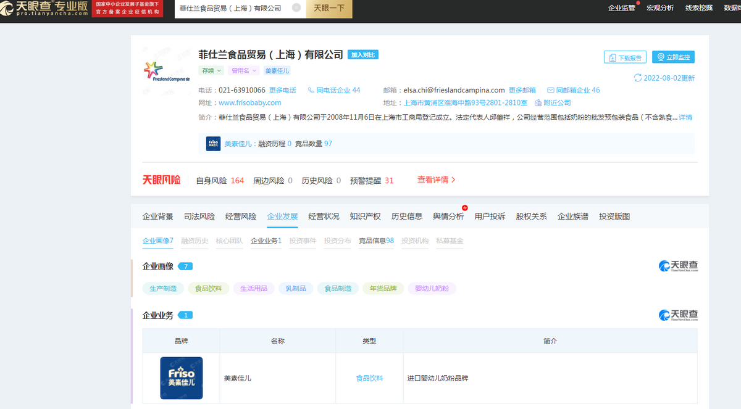
Task: Click the small Friso logo beside 融资历程
Action: (213, 144)
